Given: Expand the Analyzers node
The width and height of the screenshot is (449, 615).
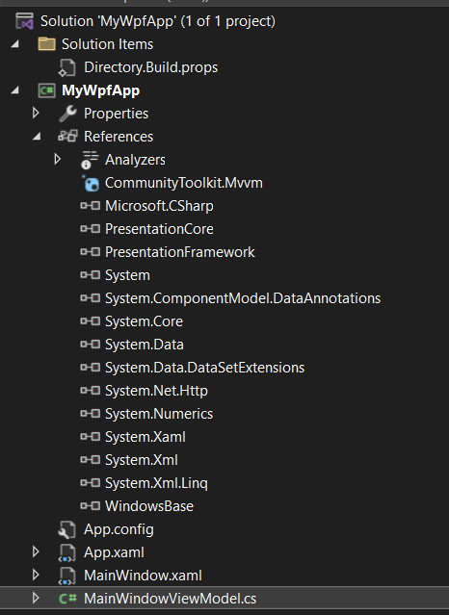Looking at the screenshot, I should pyautogui.click(x=58, y=159).
